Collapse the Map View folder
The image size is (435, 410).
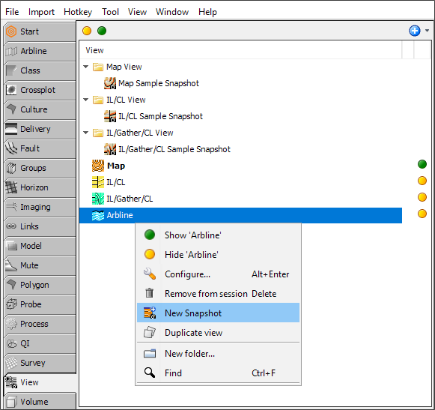pos(85,67)
